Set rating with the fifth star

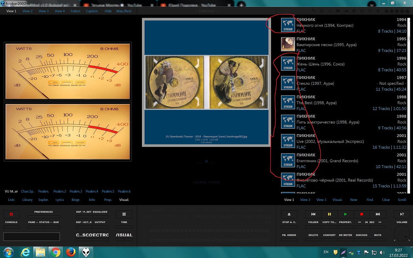408,11
